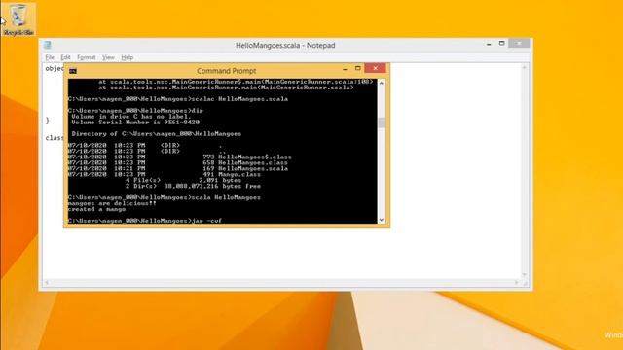Open the Recycle Bin desktop icon
Screen dimensions: 623x350
[18, 19]
